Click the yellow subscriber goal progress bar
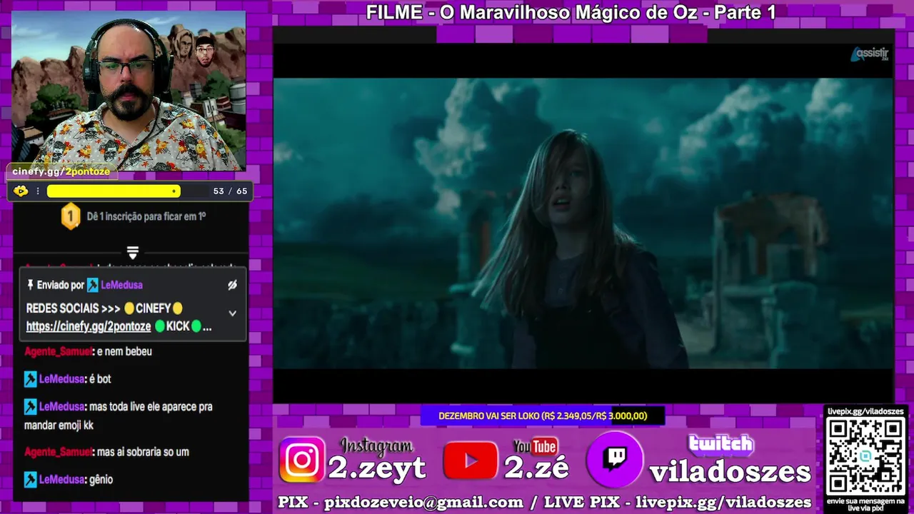 pos(114,191)
